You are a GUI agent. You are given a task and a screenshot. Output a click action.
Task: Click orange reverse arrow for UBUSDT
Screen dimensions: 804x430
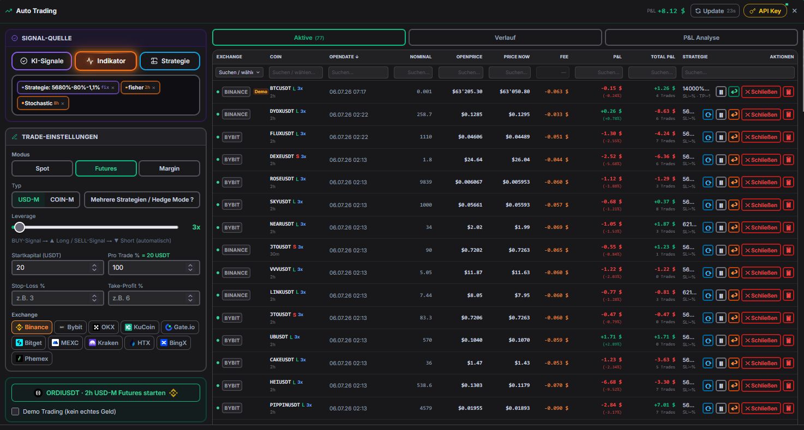point(734,341)
